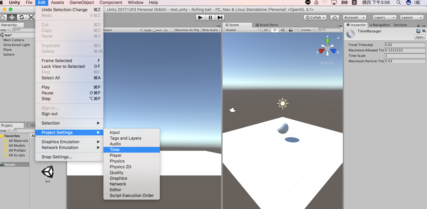The height and width of the screenshot is (209, 427).
Task: Open the cloud services button
Action: [x=335, y=17]
